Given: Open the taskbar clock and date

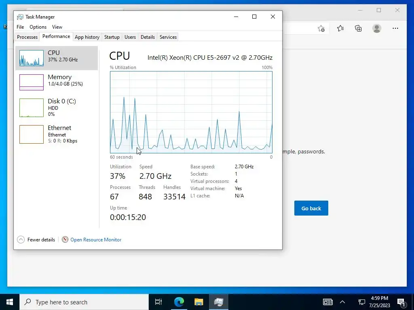Looking at the screenshot, I should click(380, 302).
